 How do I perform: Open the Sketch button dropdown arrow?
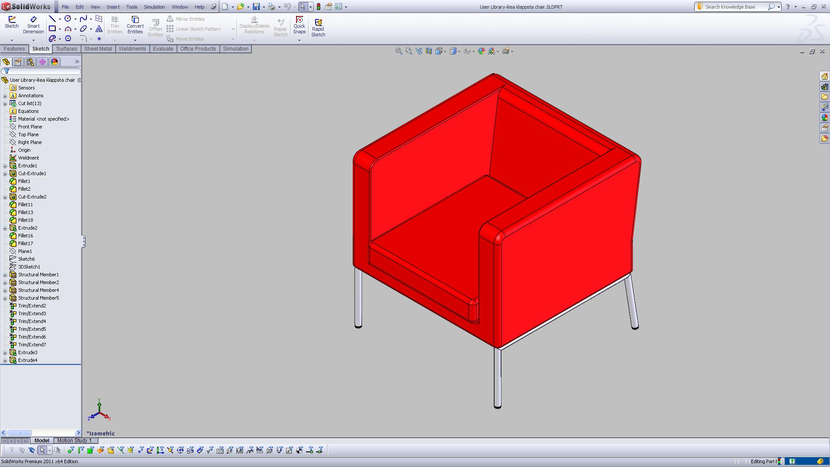[12, 40]
